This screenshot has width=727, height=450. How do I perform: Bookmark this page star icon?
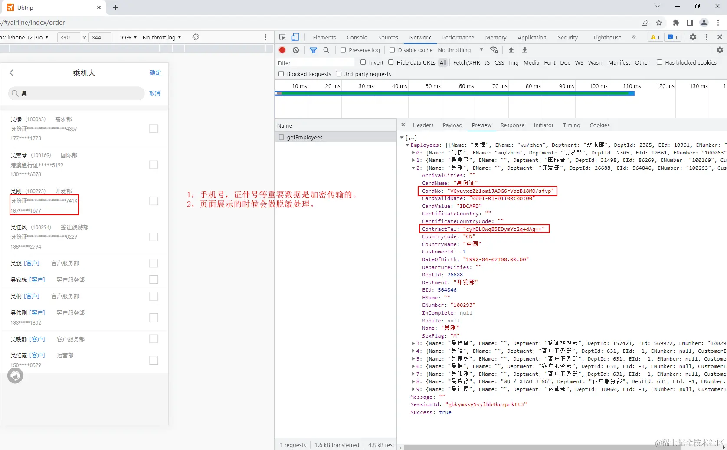(659, 23)
